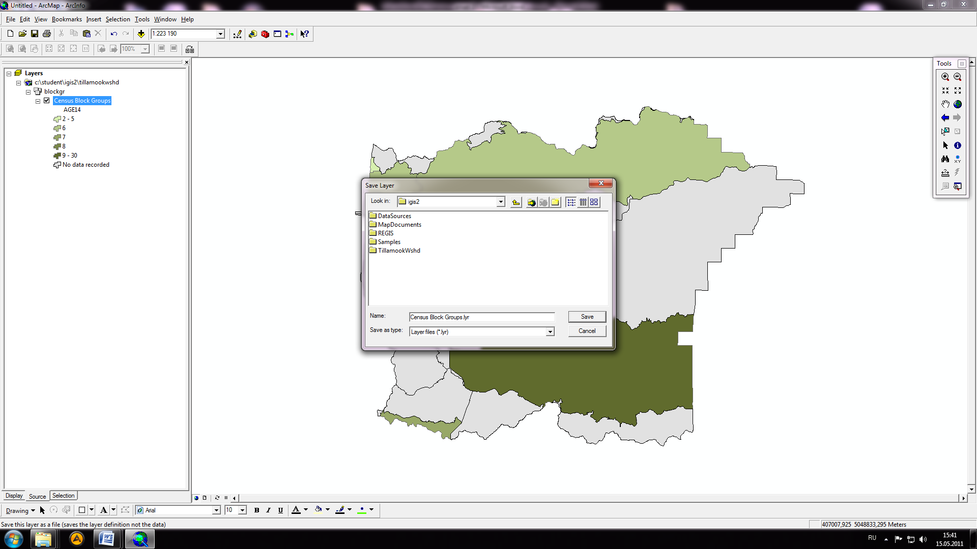The image size is (977, 549).
Task: Switch to the Selection tab in table of contents
Action: point(64,496)
